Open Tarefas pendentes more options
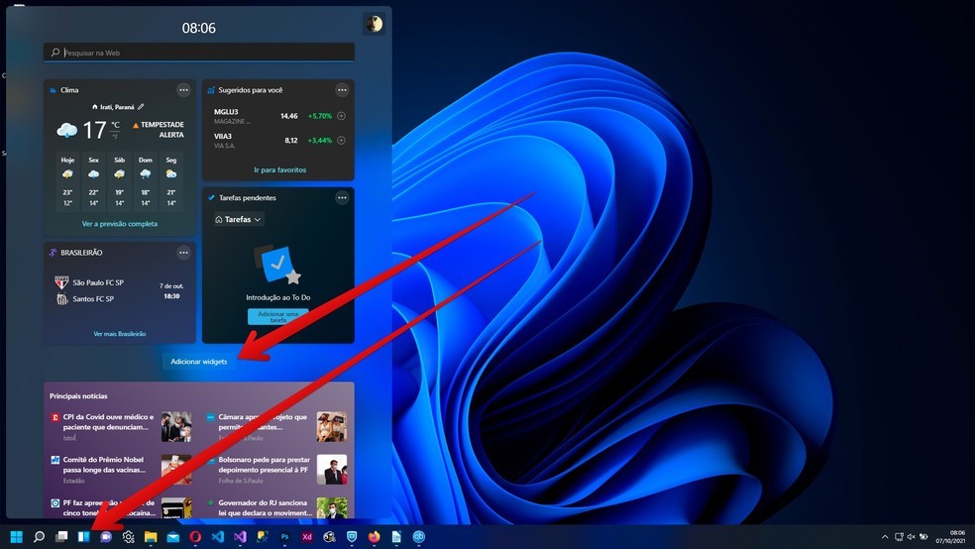 (x=342, y=198)
